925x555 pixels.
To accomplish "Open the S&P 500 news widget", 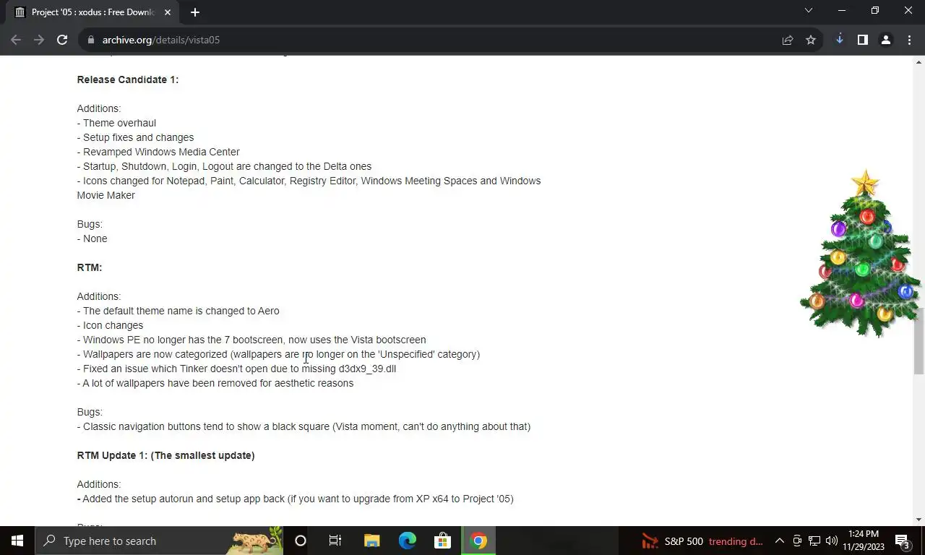I will point(702,541).
